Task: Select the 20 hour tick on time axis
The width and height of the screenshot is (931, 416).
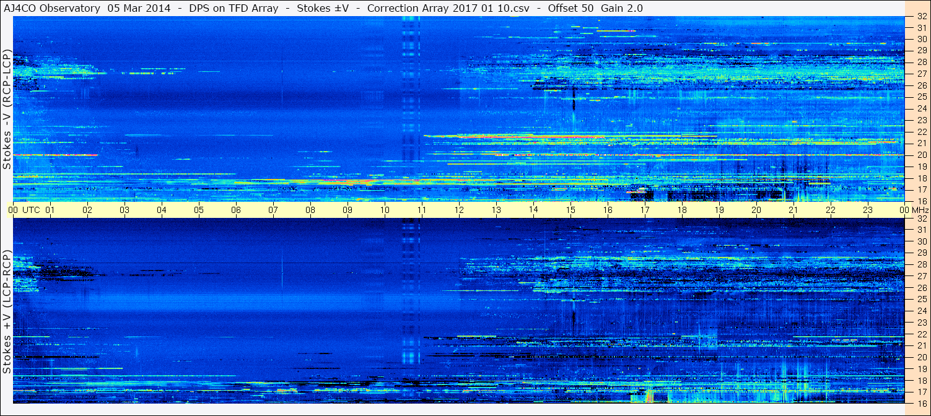Action: 756,210
